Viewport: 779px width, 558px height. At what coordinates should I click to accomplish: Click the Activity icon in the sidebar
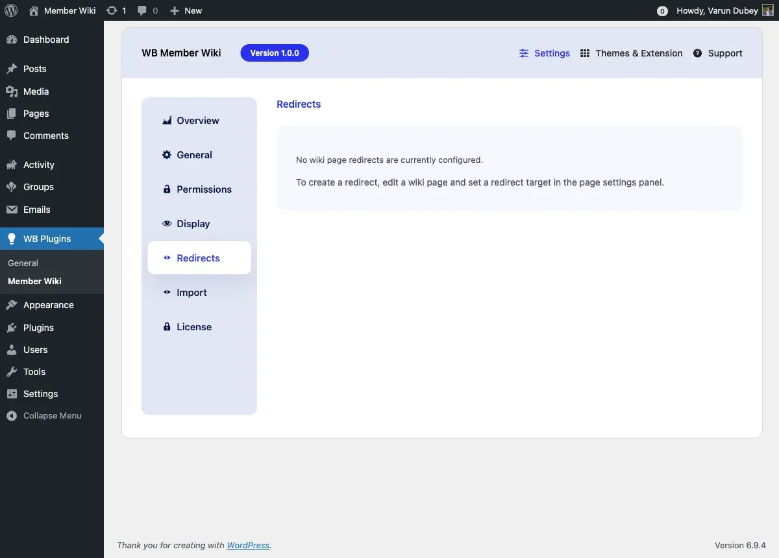point(12,165)
